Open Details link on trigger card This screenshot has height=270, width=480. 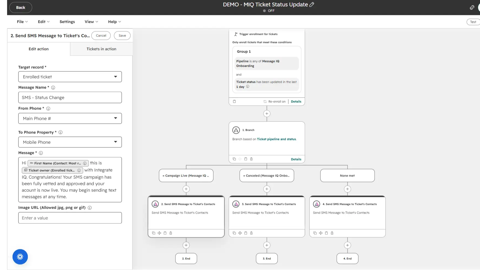[x=296, y=101]
